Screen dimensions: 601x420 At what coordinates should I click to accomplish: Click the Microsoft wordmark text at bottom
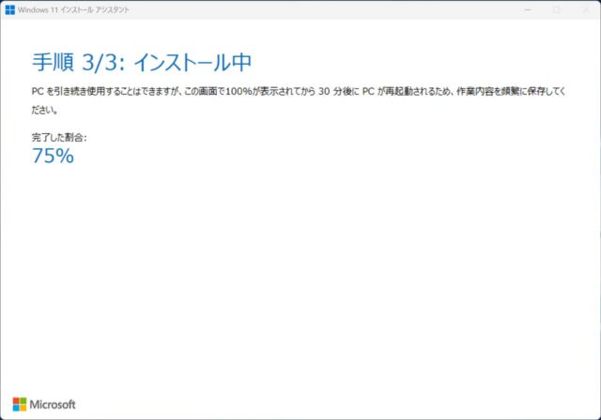54,404
